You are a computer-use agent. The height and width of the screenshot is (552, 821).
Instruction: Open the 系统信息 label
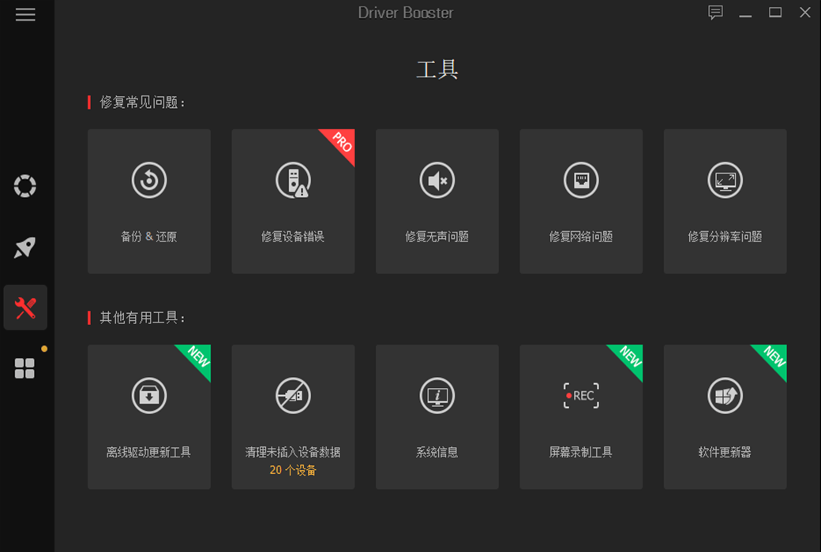(437, 452)
